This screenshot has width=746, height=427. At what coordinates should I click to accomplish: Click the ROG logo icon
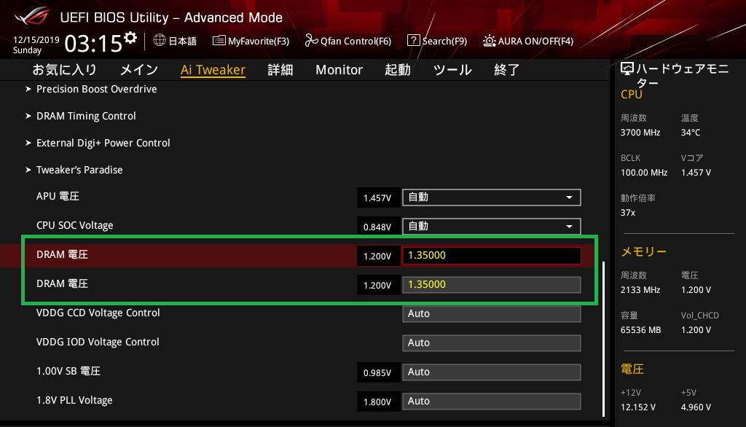pos(32,15)
